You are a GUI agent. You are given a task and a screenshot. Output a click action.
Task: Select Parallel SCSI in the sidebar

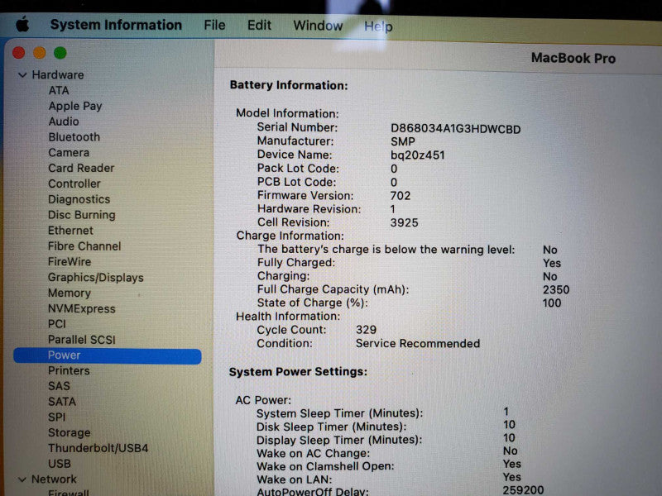coord(81,340)
